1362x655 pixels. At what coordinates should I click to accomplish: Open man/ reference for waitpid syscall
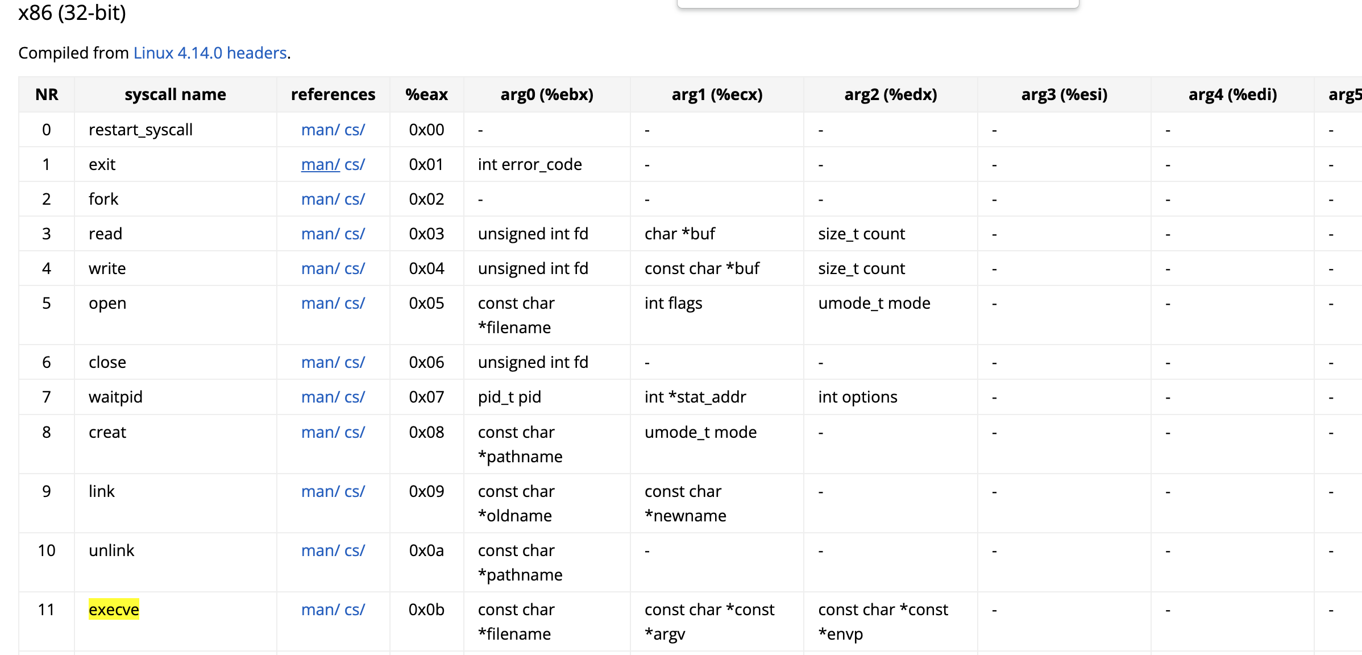pyautogui.click(x=320, y=397)
